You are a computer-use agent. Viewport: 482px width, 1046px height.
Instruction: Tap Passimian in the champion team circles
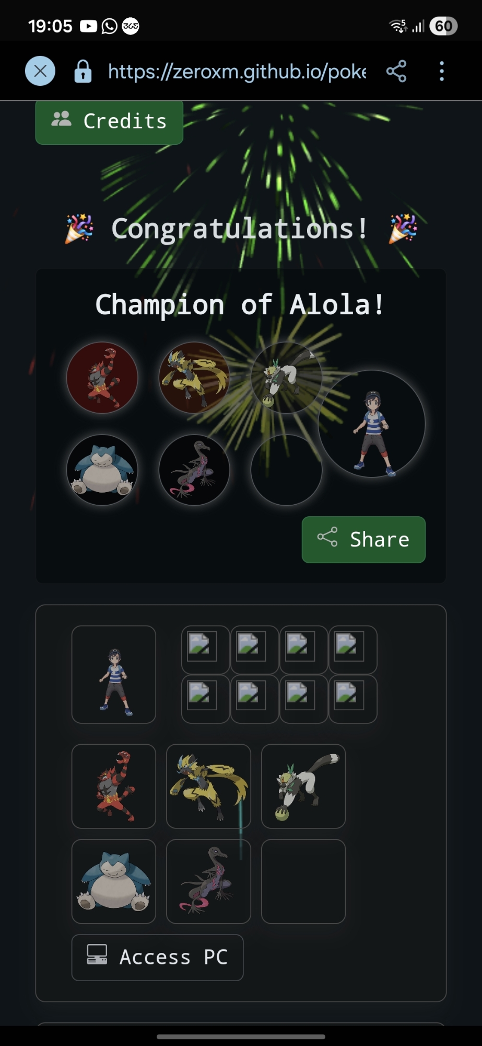click(x=286, y=378)
